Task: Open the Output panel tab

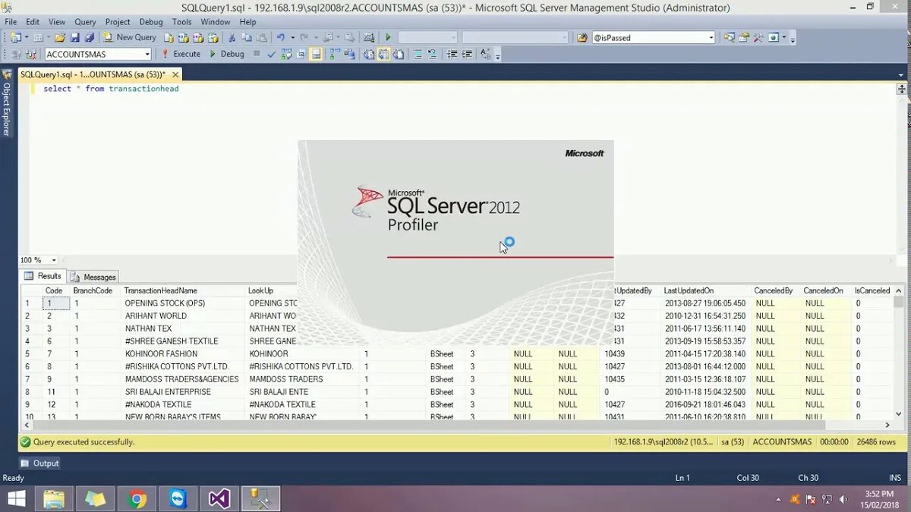Action: click(x=39, y=463)
